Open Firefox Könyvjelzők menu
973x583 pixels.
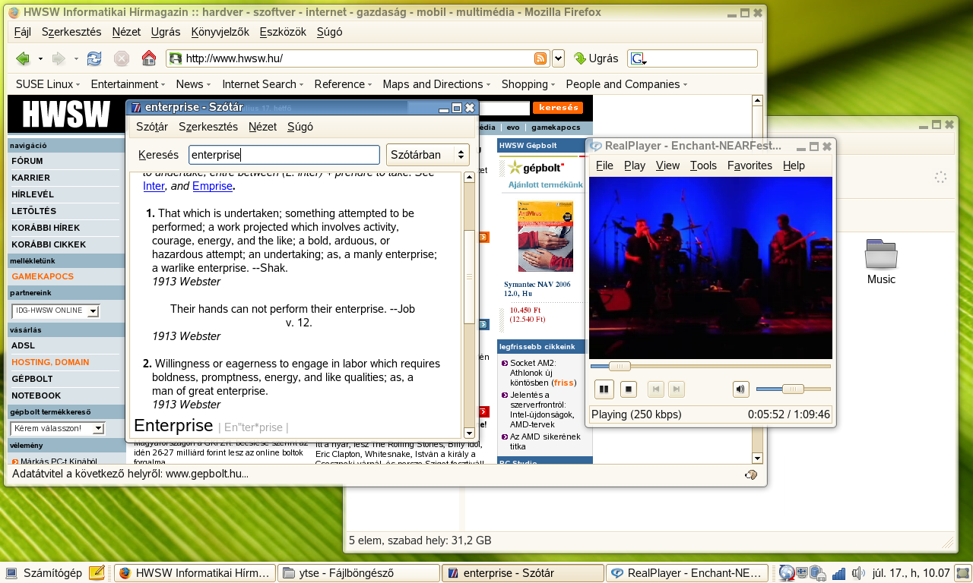point(220,32)
